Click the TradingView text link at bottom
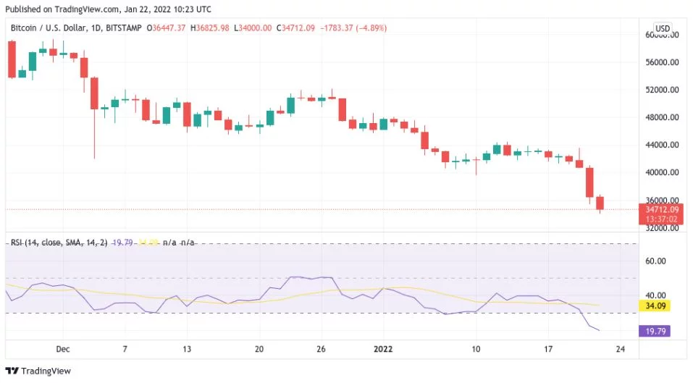Image resolution: width=693 pixels, height=383 pixels. pyautogui.click(x=46, y=371)
